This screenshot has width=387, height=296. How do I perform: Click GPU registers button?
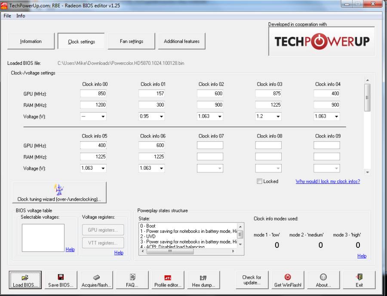click(x=103, y=230)
